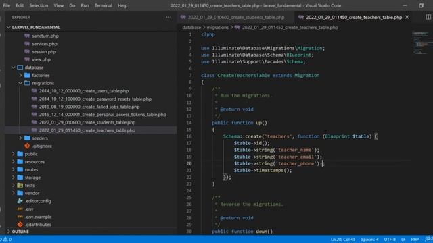Click the .gitignore git icon
Image resolution: width=433 pixels, height=243 pixels.
coord(27,146)
